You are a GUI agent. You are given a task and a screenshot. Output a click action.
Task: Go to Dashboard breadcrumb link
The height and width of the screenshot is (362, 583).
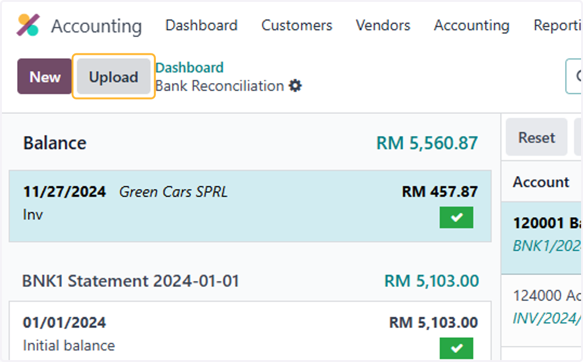coord(189,67)
